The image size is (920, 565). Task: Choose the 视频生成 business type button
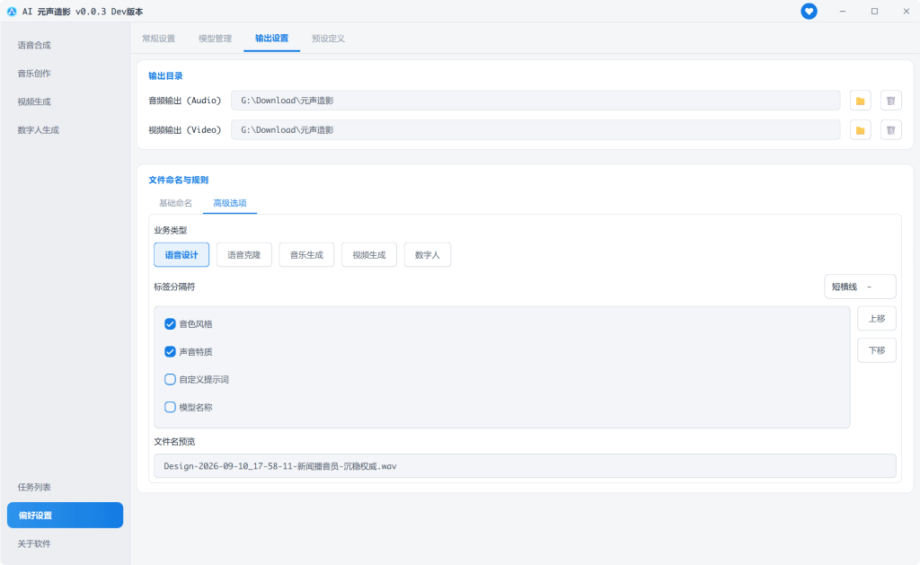coord(369,254)
